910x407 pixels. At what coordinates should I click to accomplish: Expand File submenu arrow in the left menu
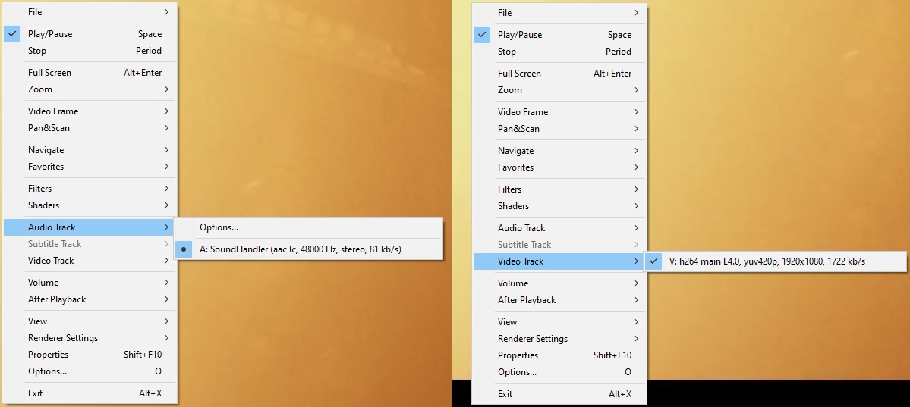click(166, 12)
